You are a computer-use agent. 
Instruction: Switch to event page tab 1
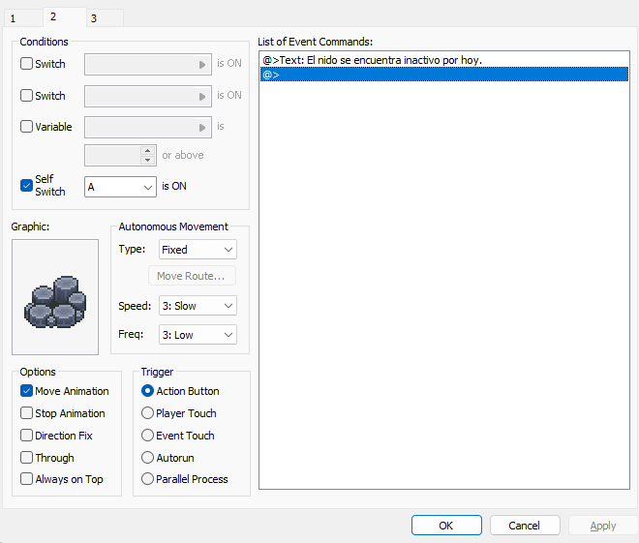coord(14,18)
